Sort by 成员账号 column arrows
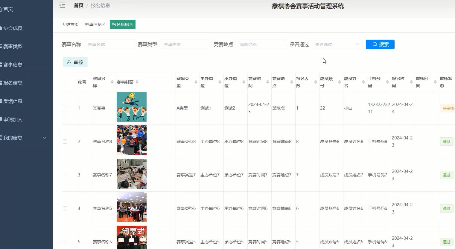 [340, 82]
